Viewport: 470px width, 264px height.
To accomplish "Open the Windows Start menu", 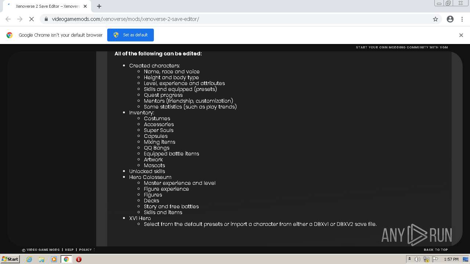I will click(10, 259).
